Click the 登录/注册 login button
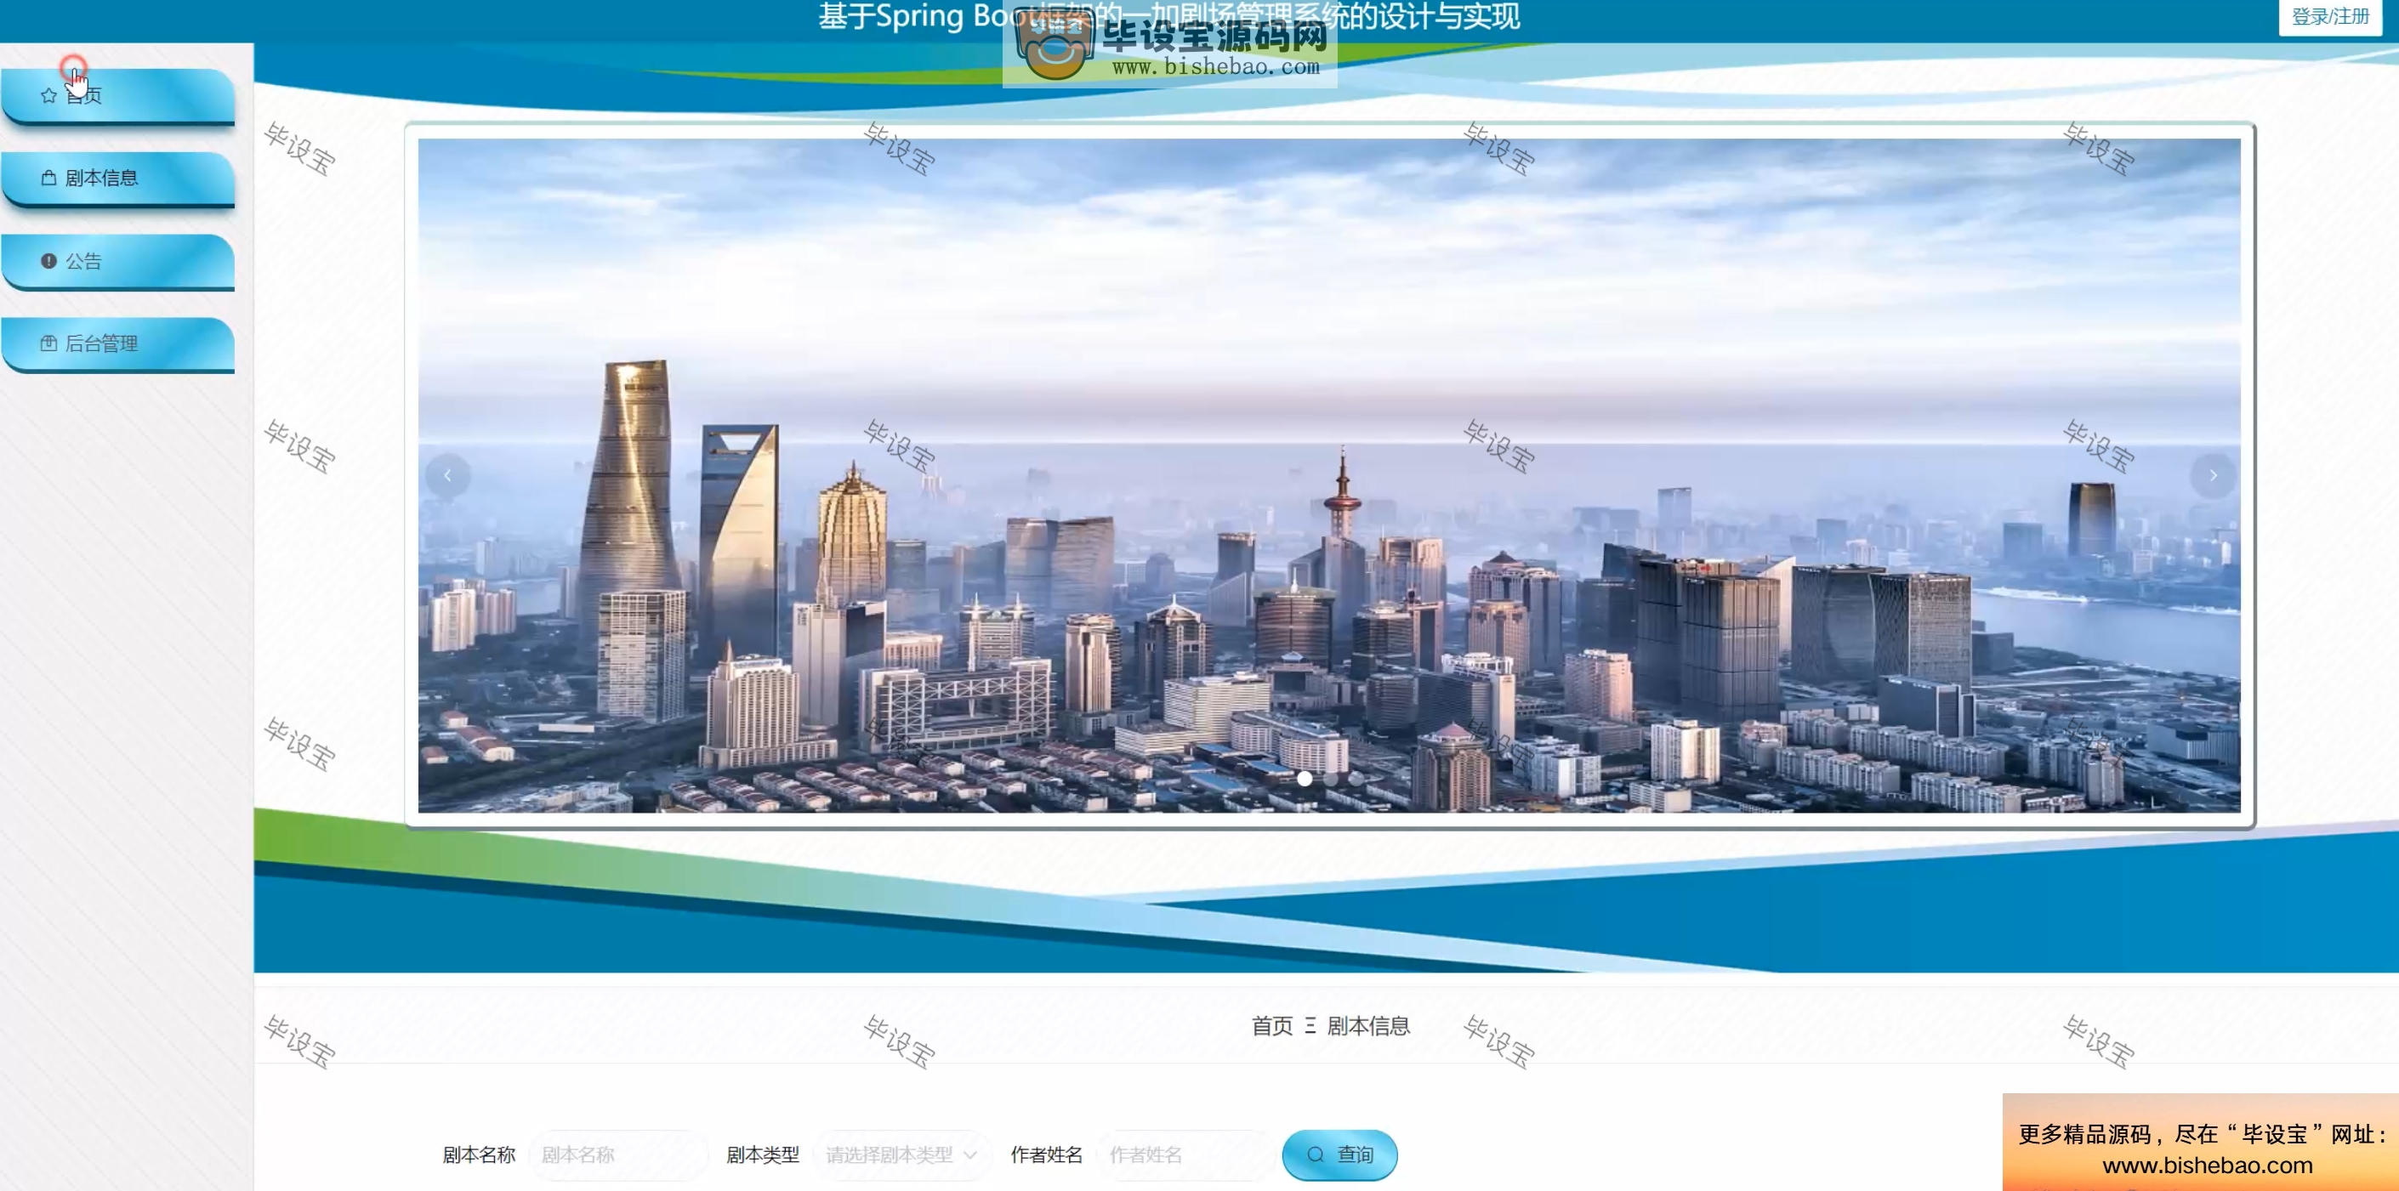This screenshot has width=2399, height=1191. 2330,17
